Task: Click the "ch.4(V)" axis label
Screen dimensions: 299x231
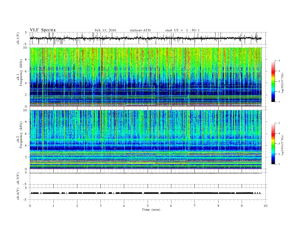Action: point(18,194)
